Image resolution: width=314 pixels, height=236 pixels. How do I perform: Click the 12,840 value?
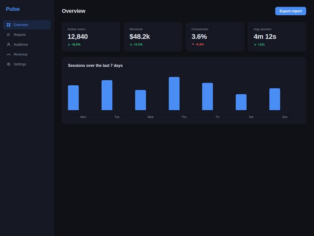(78, 36)
